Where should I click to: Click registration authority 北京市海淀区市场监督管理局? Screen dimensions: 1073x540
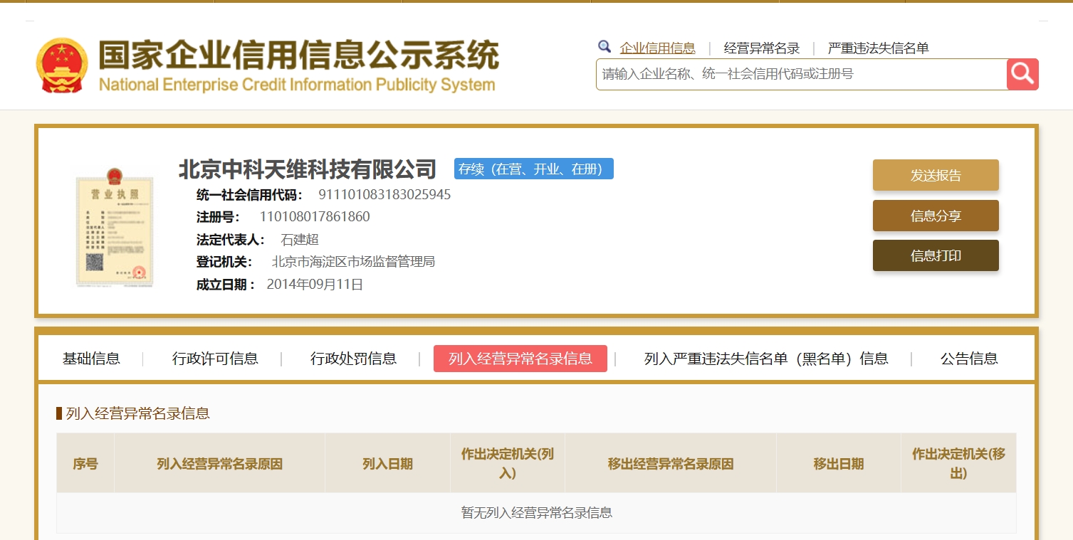pyautogui.click(x=353, y=262)
